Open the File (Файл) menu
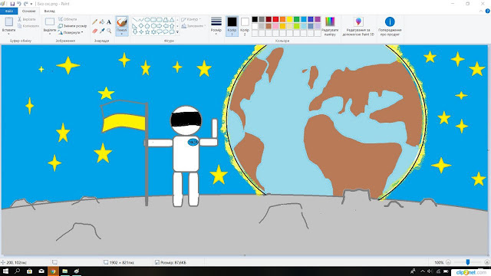This screenshot has width=491, height=276. tap(8, 11)
